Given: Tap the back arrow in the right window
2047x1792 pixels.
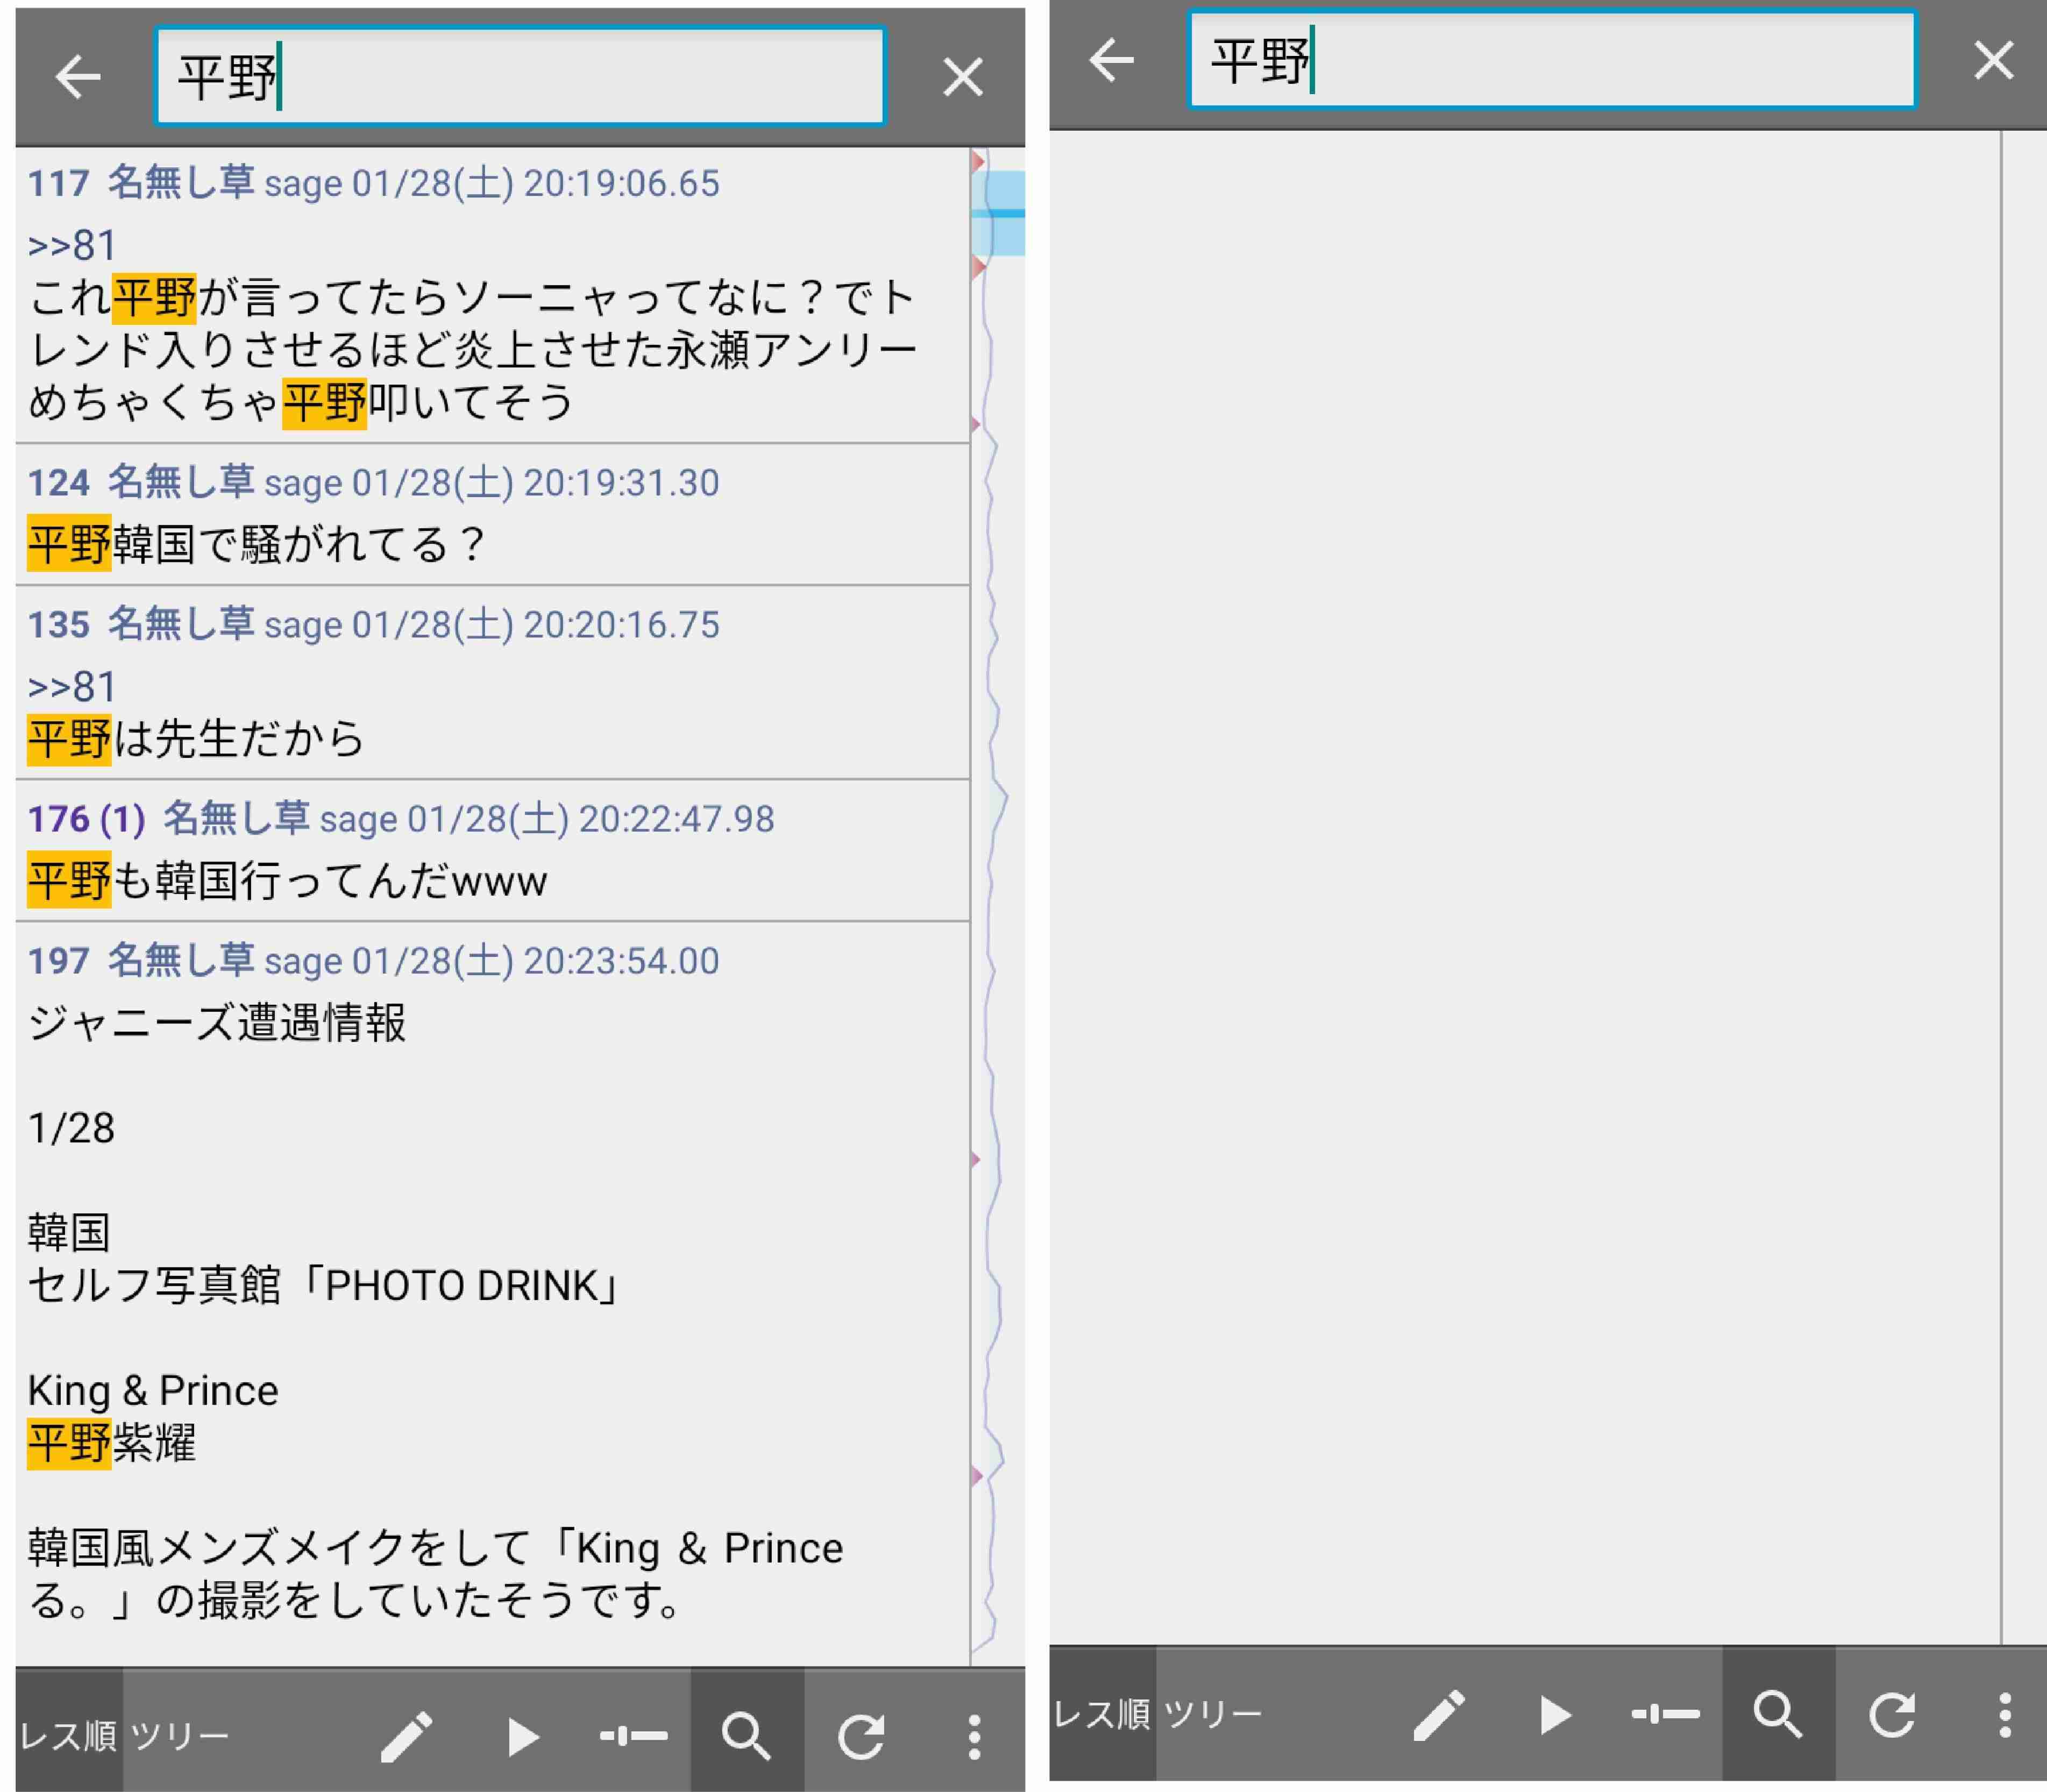Looking at the screenshot, I should [x=1111, y=60].
